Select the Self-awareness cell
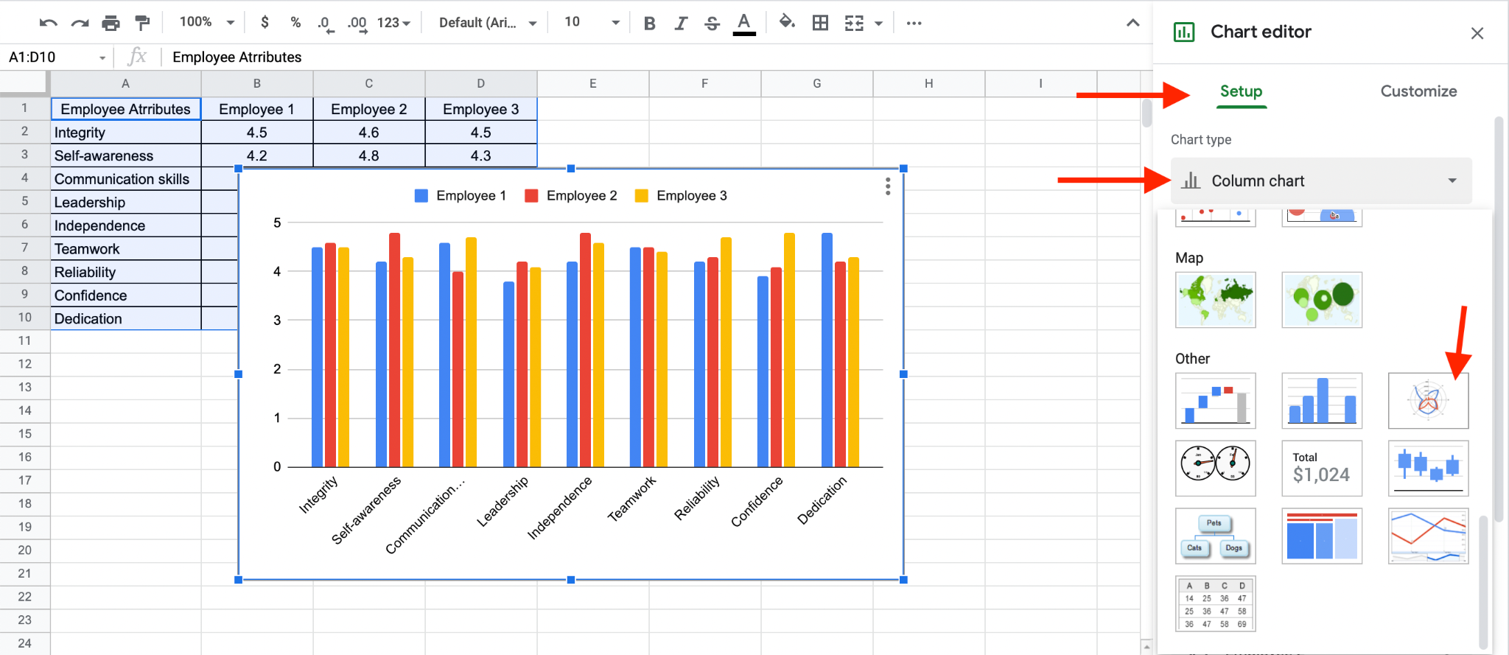Viewport: 1509px width, 655px height. [x=125, y=155]
